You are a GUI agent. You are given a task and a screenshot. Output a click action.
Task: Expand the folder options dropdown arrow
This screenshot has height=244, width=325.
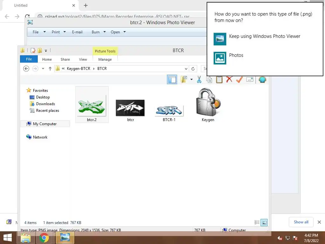point(191,79)
